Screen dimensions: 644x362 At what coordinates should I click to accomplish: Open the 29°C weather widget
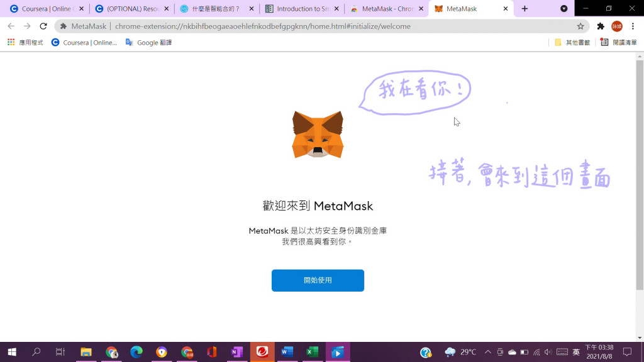coord(461,352)
